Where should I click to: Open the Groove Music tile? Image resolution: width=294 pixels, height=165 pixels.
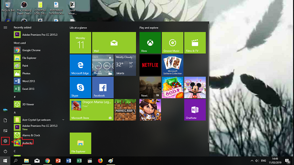[173, 42]
